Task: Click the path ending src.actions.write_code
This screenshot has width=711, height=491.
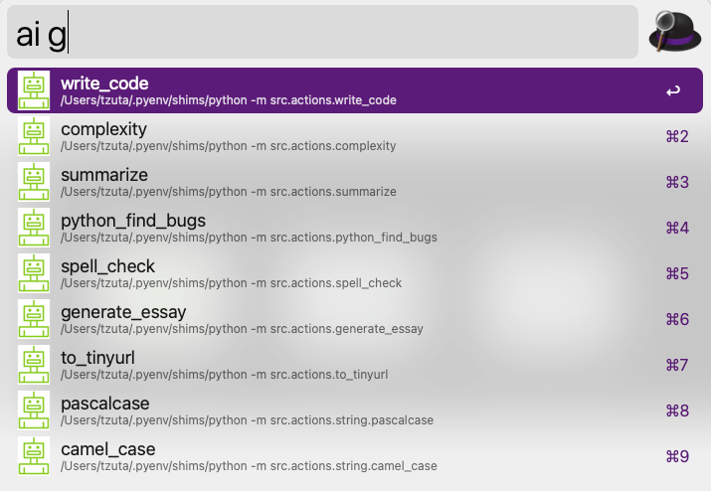Action: point(229,100)
